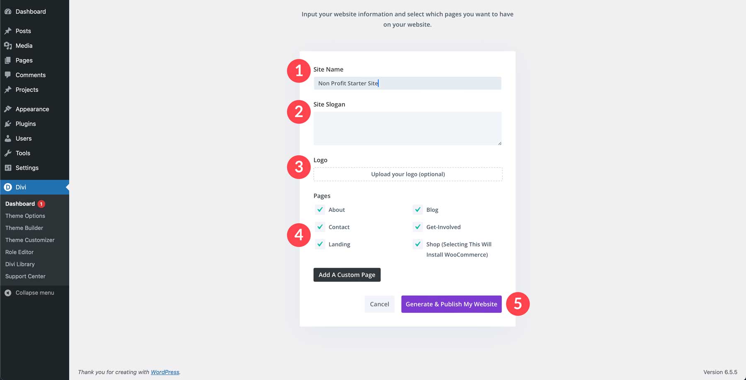Image resolution: width=746 pixels, height=380 pixels.
Task: Open Theme Options from the Divi menu
Action: (25, 215)
